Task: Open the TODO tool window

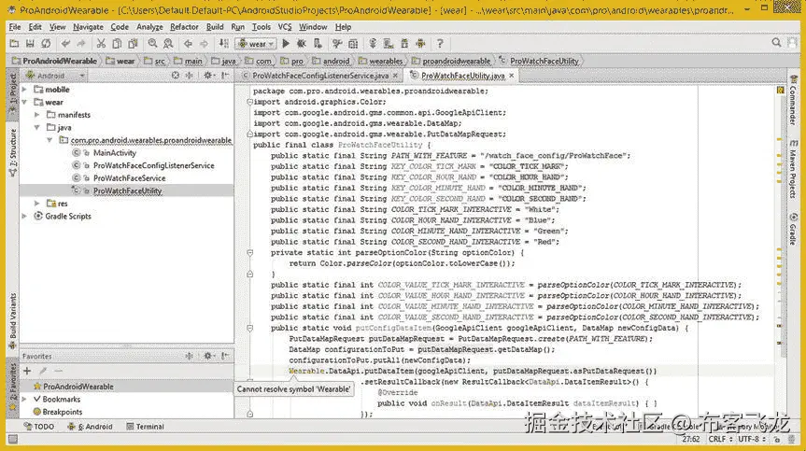Action: coord(39,427)
